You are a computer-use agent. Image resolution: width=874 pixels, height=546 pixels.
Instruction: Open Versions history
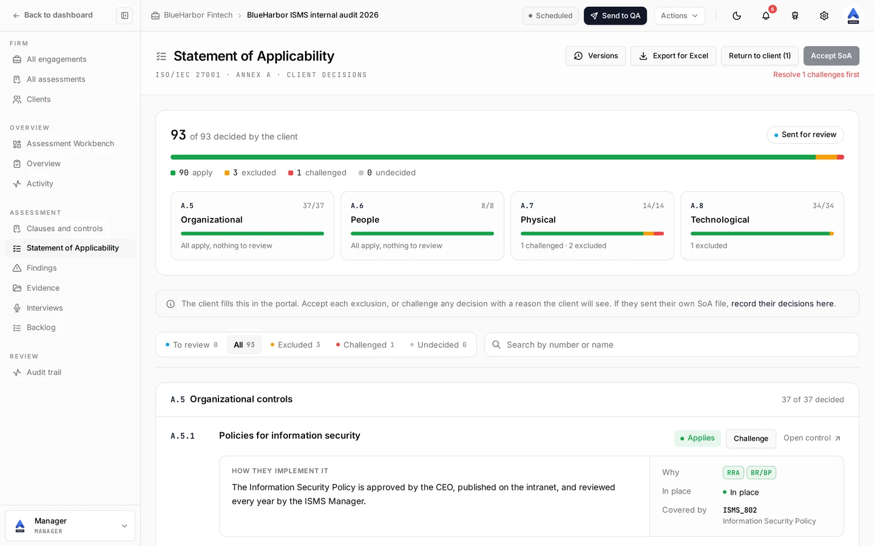(x=596, y=56)
